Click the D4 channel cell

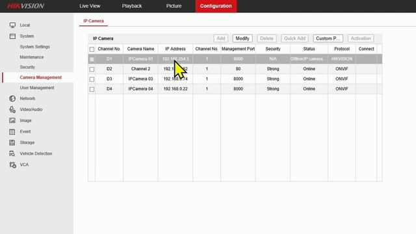coord(109,89)
